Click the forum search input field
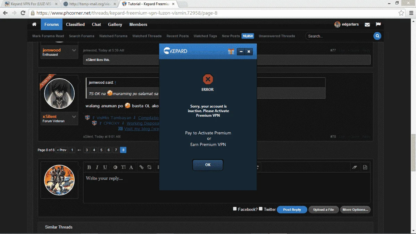The width and height of the screenshot is (416, 234). [339, 36]
